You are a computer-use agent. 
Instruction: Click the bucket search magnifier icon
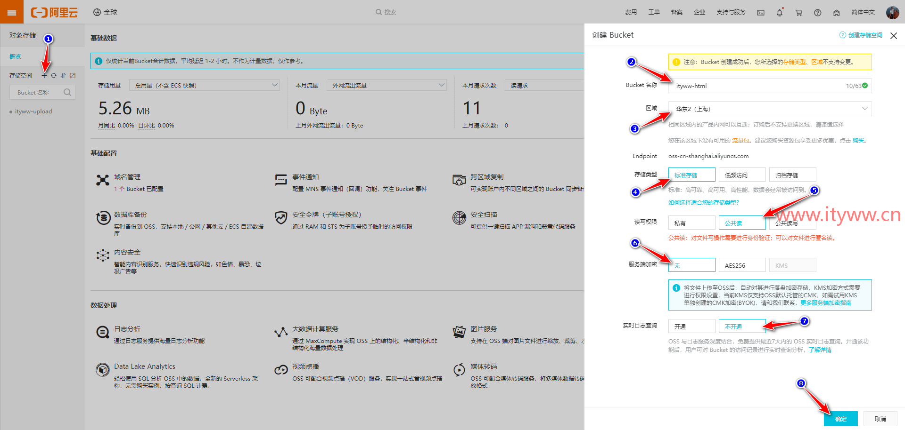tap(67, 92)
